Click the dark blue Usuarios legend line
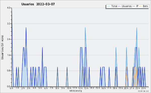The image size is (151, 93). click(119, 6)
